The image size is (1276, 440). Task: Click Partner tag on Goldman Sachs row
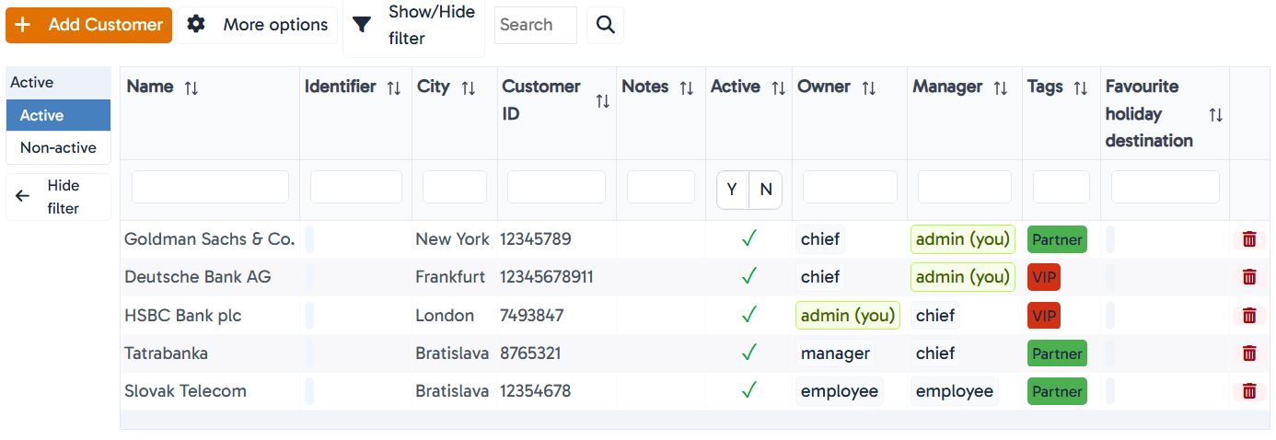tap(1057, 239)
